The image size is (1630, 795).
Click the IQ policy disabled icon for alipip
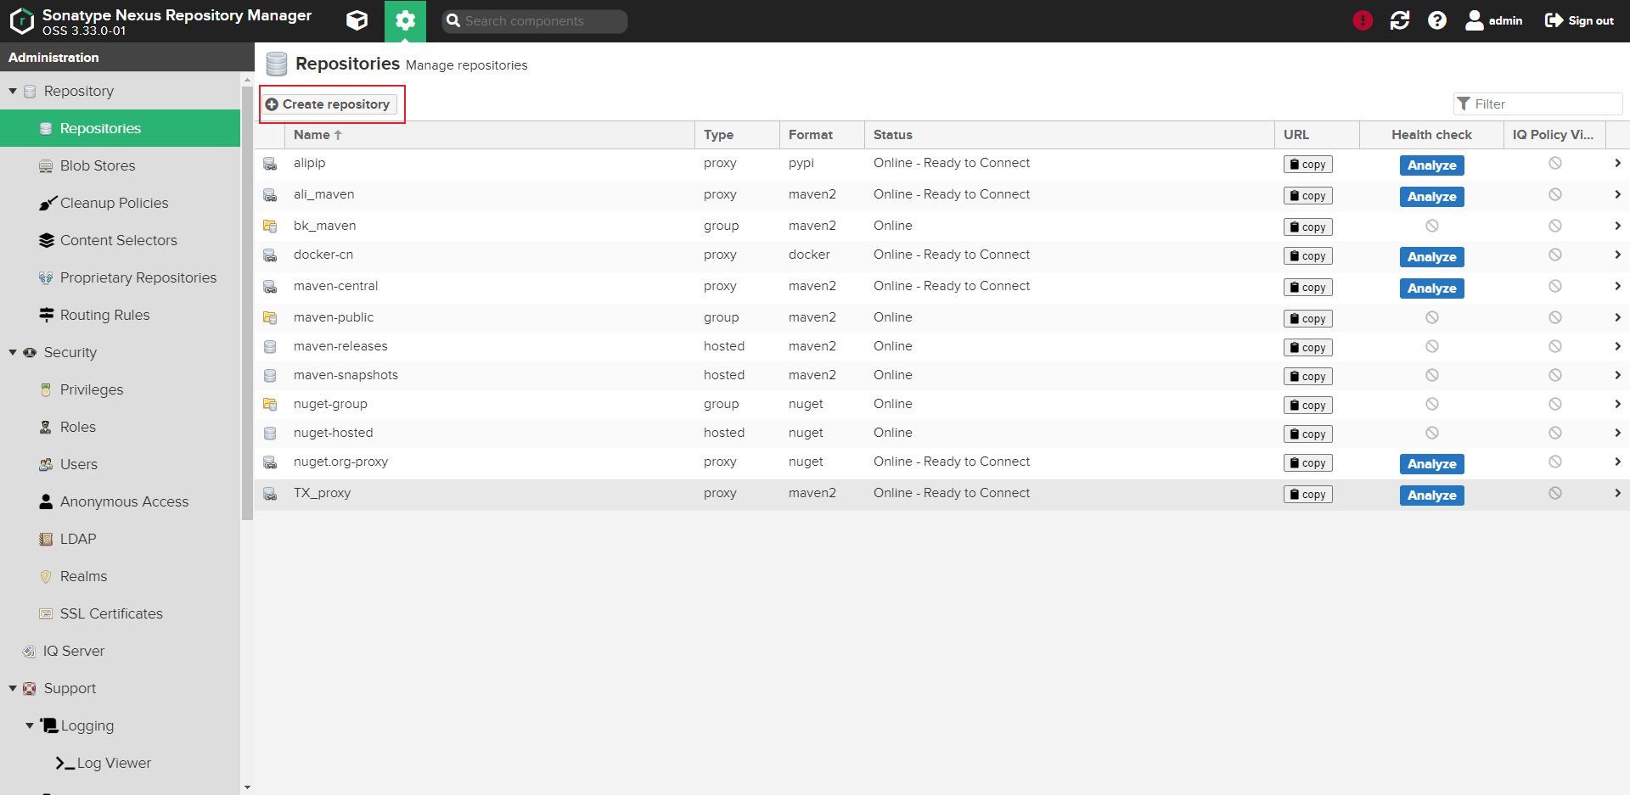[1555, 163]
